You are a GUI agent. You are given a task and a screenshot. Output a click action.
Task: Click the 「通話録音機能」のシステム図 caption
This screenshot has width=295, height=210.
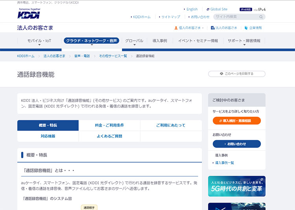click(47, 199)
